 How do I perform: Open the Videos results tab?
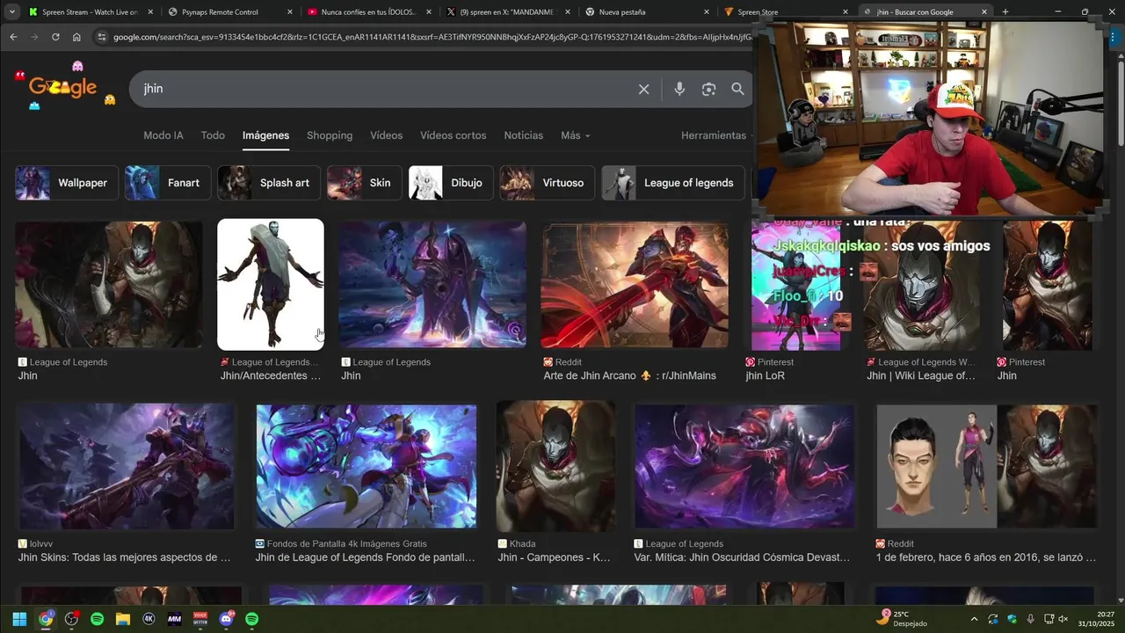pos(386,135)
